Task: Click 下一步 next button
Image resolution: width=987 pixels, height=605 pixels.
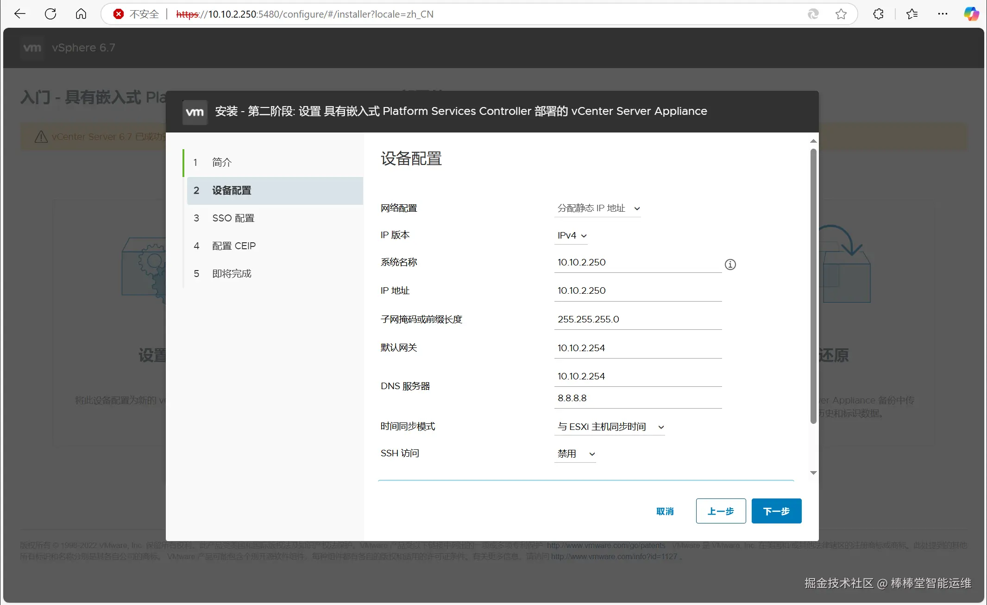Action: 776,511
